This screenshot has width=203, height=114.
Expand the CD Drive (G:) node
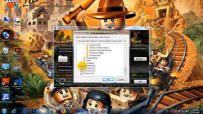click(x=78, y=73)
